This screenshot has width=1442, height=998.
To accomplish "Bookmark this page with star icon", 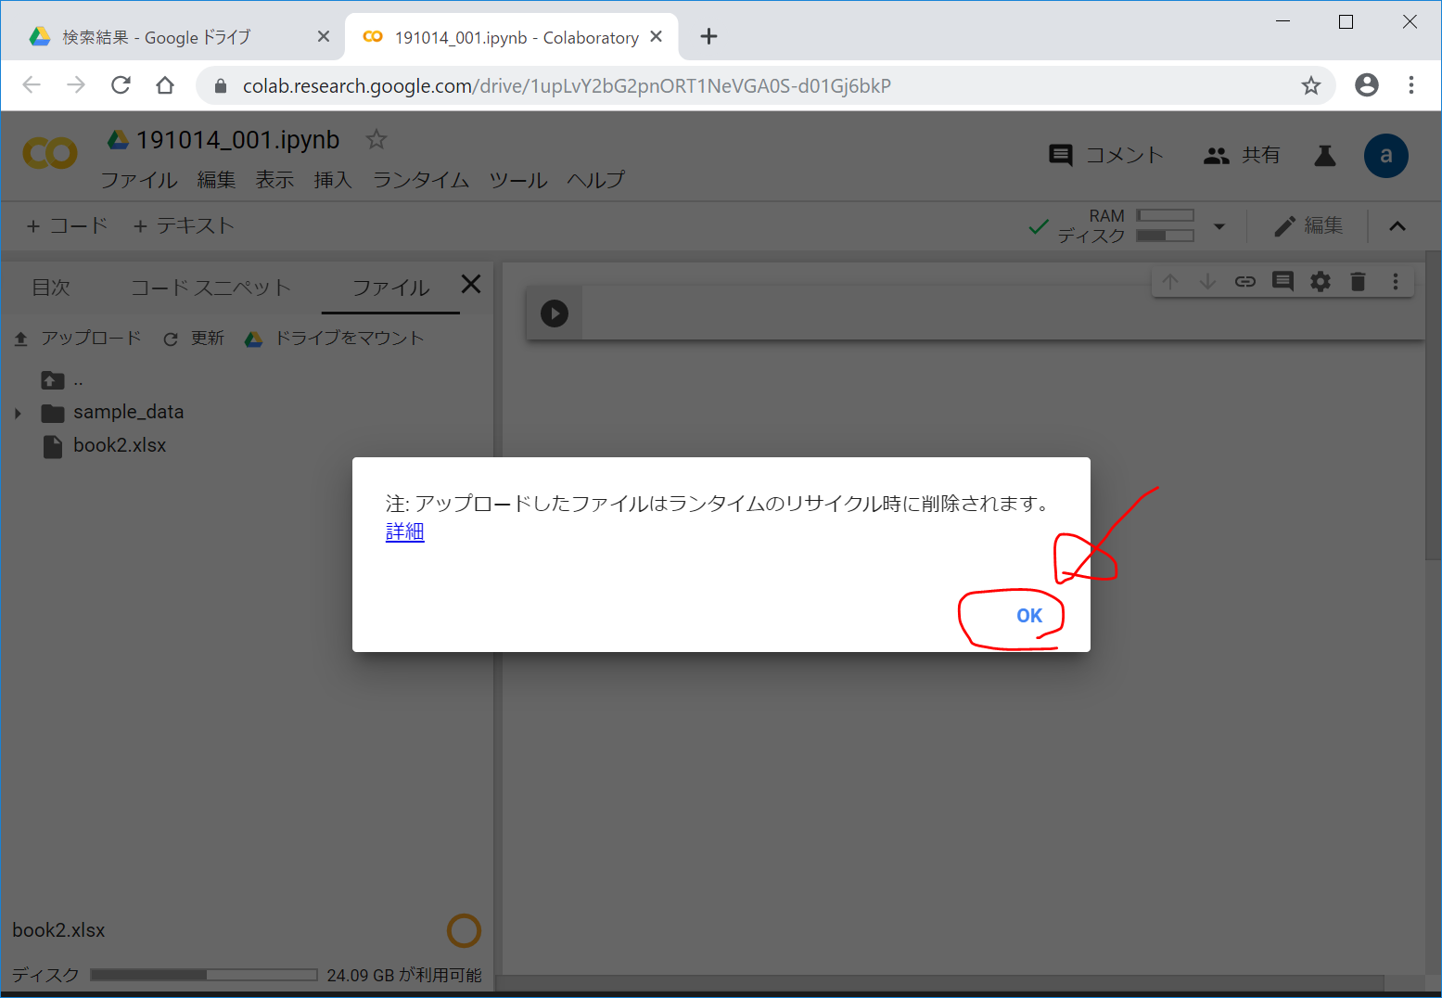I will coord(1310,86).
